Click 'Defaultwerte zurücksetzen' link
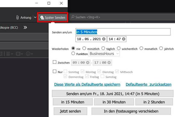 click(x=148, y=84)
